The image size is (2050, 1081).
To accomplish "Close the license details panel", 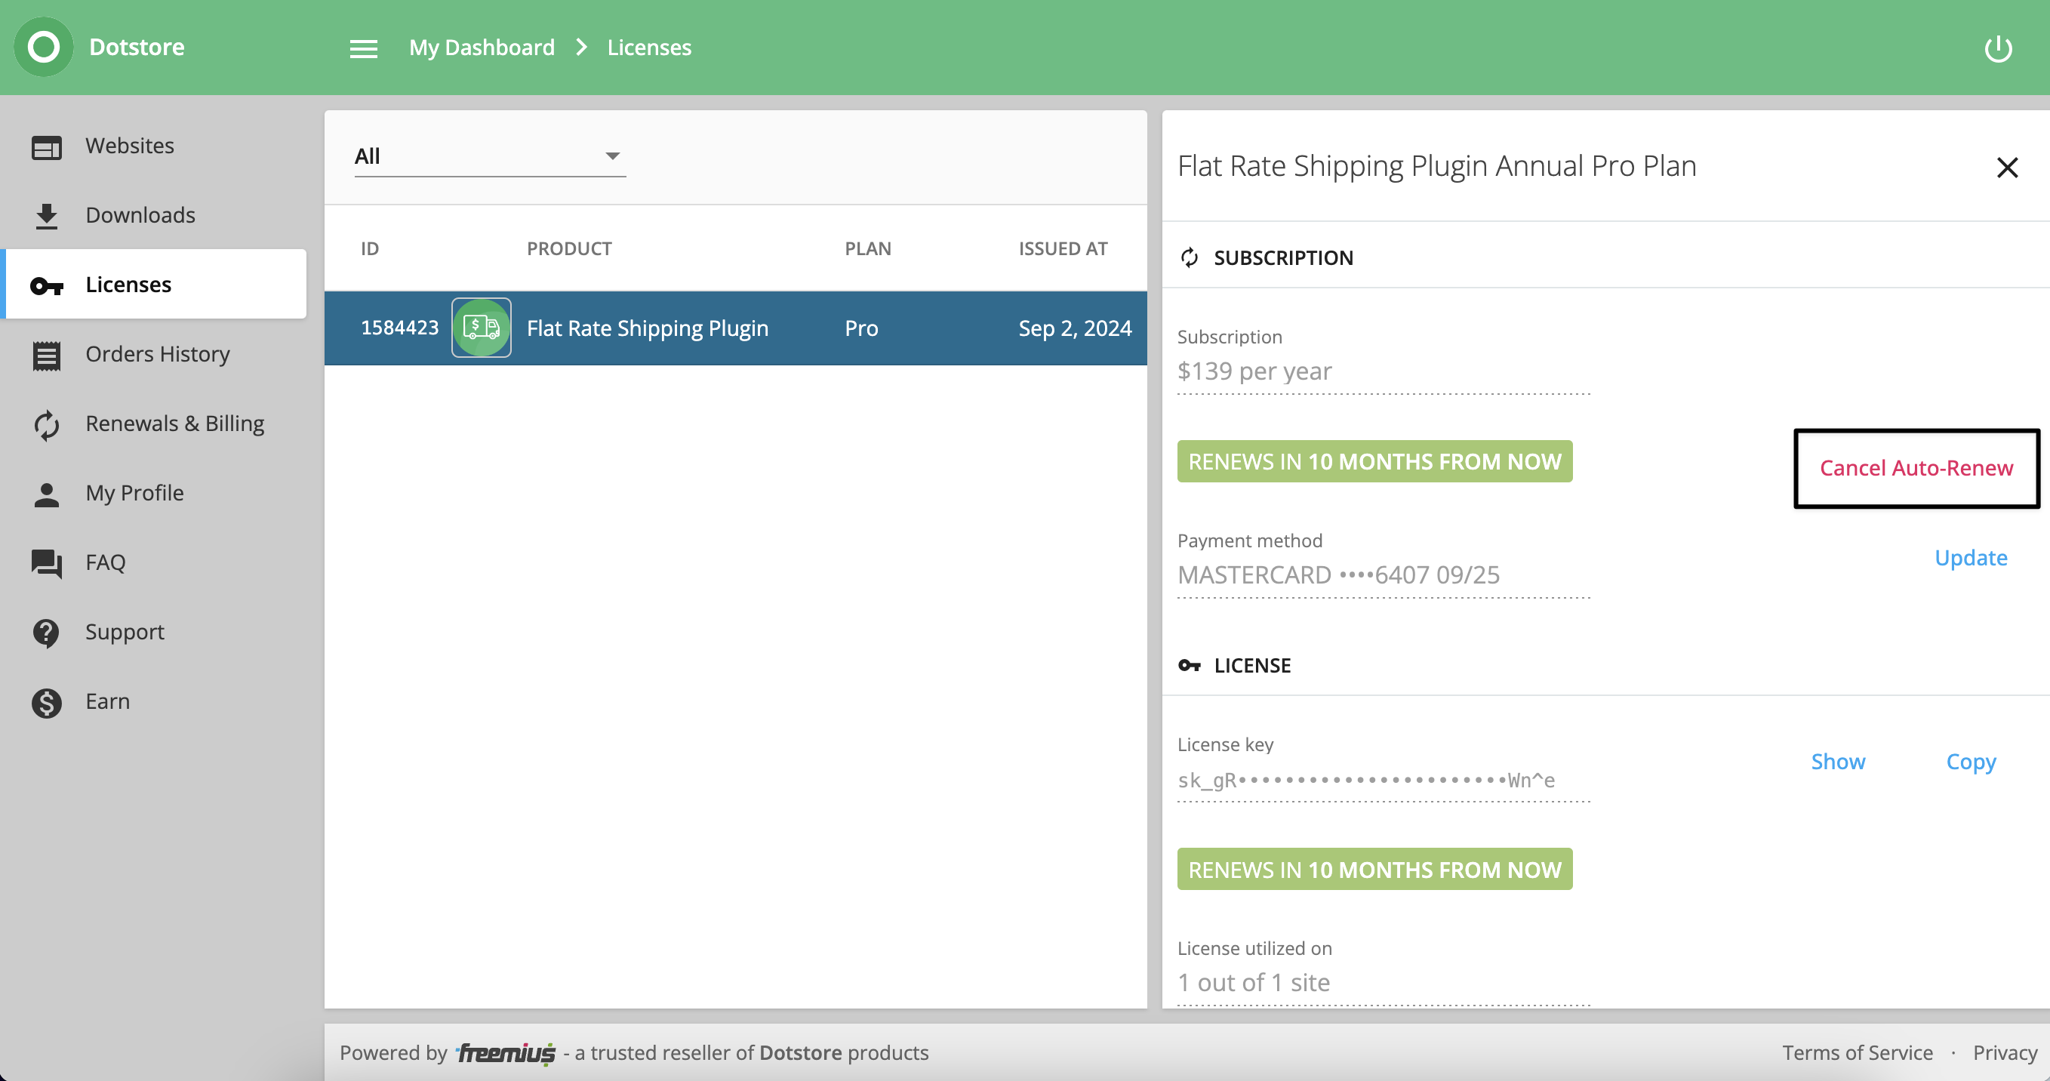I will pos(2007,167).
